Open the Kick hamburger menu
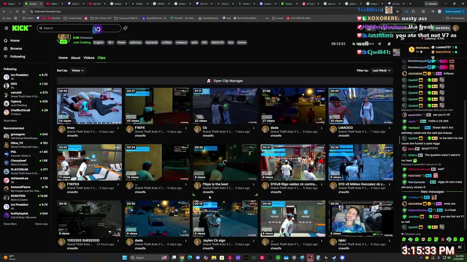This screenshot has height=262, width=467. click(x=6, y=28)
